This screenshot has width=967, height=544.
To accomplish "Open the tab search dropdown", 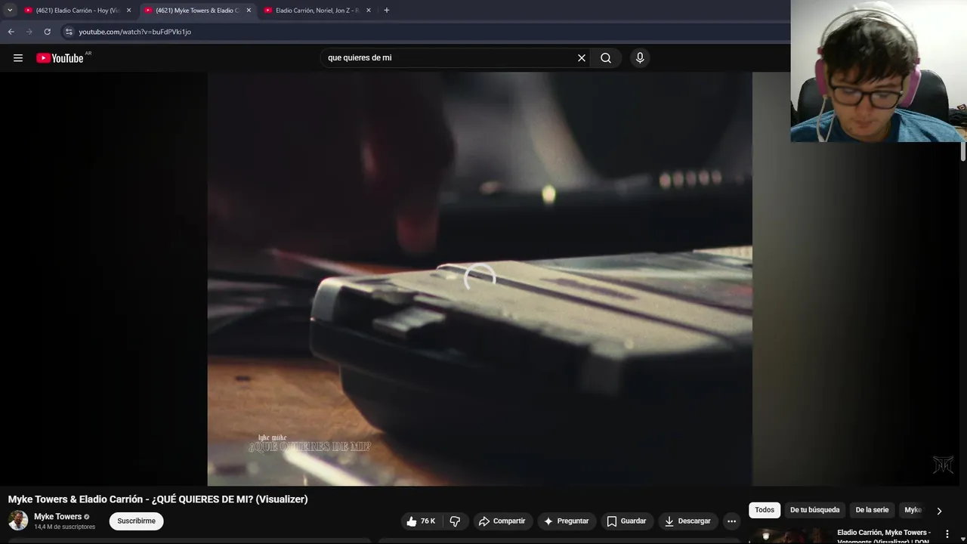I will (x=10, y=11).
